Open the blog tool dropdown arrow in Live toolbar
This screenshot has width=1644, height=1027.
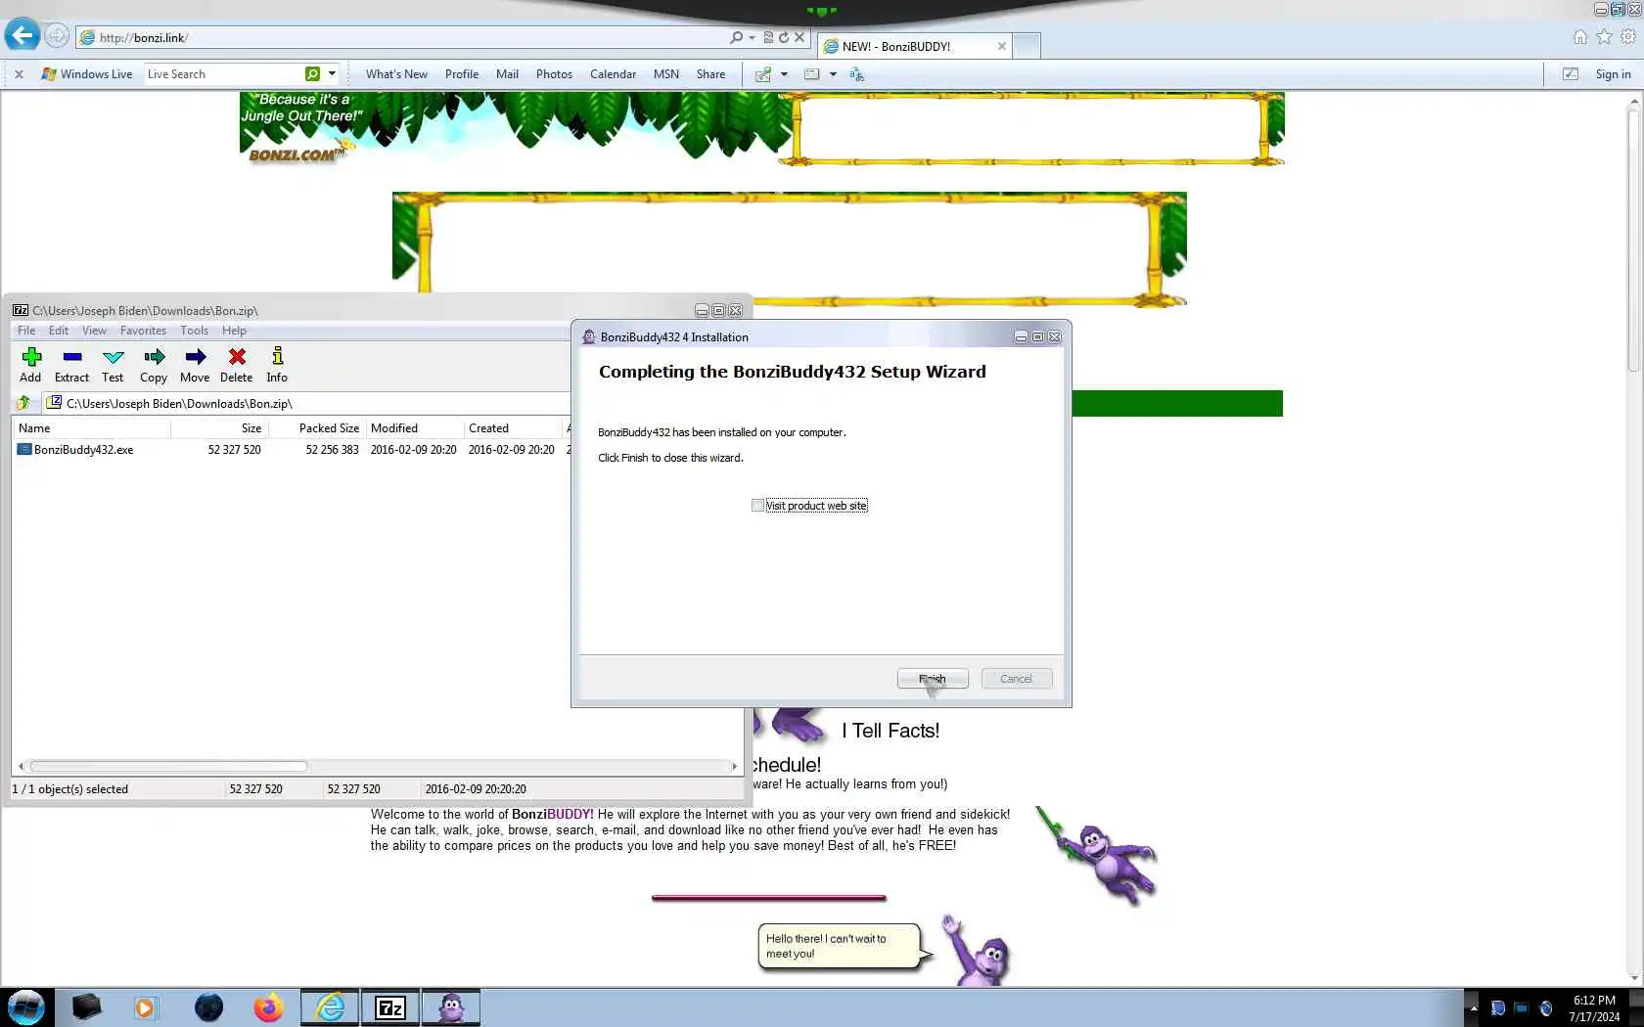coord(784,74)
